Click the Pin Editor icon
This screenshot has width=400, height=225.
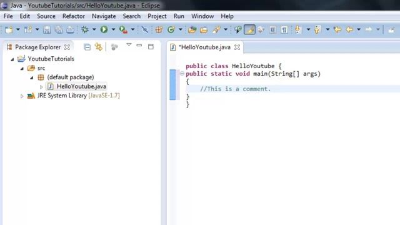click(391, 30)
